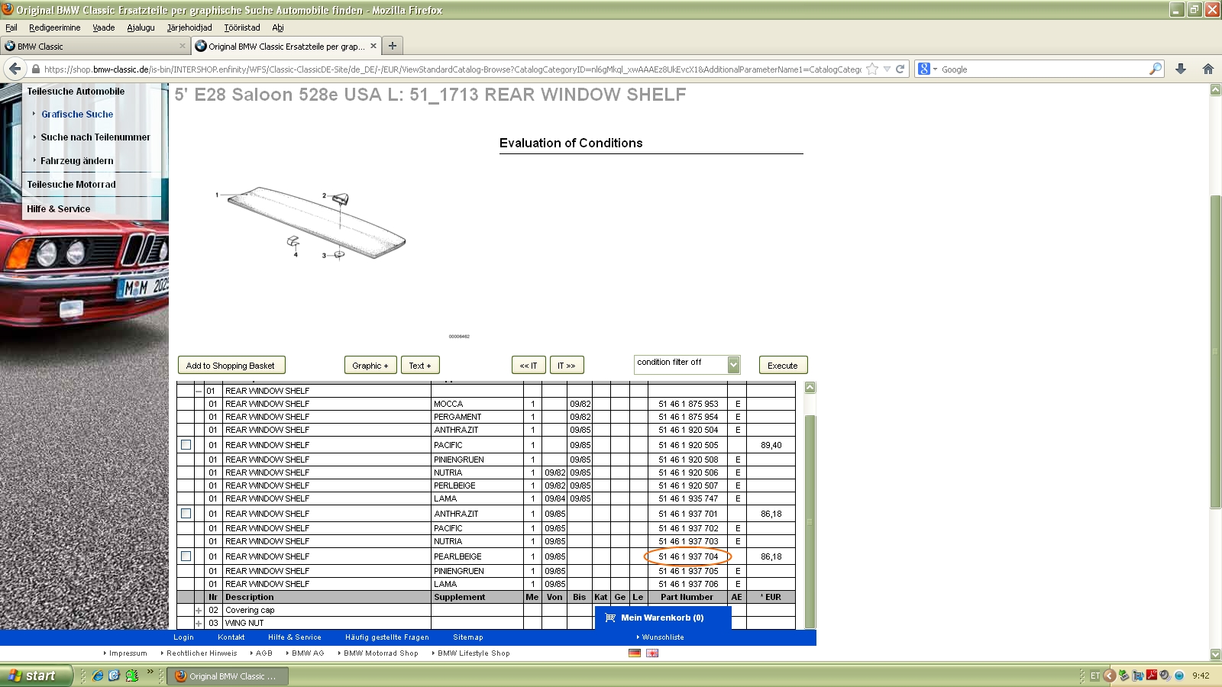
Task: Click the << IT button
Action: click(x=529, y=366)
